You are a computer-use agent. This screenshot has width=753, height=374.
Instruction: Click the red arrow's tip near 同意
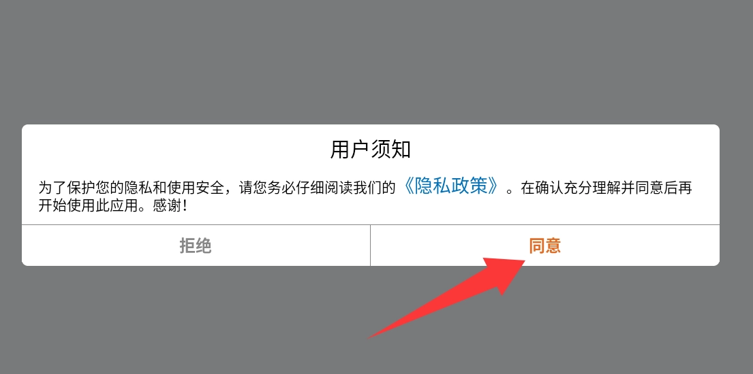pos(523,262)
